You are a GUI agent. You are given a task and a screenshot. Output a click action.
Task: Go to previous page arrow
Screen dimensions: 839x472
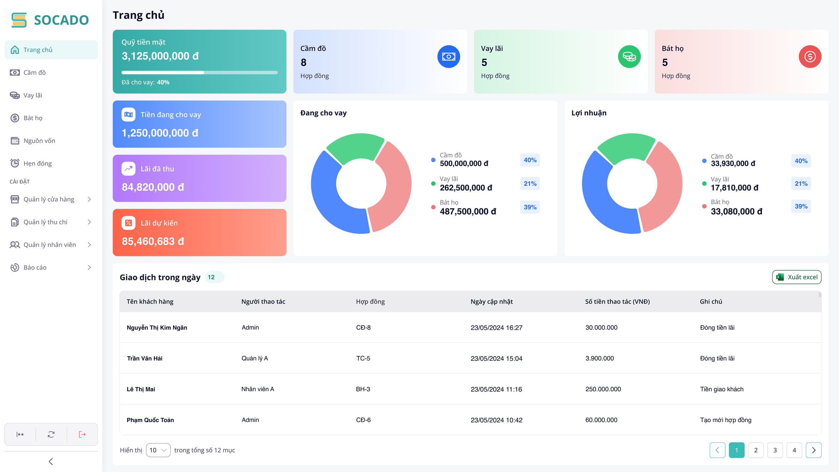(717, 450)
